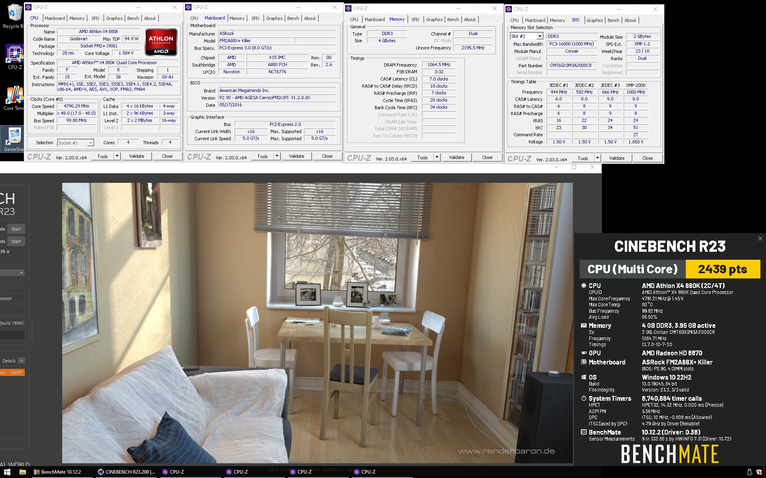Switch to Graphics tab in Mainboard CPU-Z window
Image resolution: width=766 pixels, height=478 pixels.
274,18
